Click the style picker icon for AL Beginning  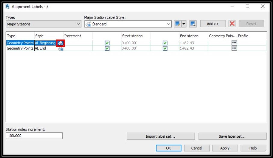point(60,43)
